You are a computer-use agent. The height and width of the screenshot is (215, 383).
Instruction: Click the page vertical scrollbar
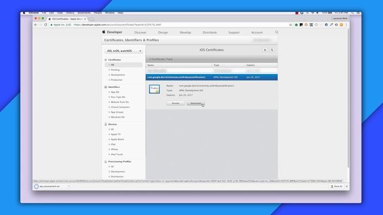tap(348, 98)
